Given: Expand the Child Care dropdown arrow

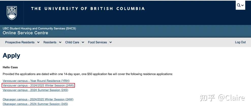Looking at the screenshot, I should 83,42.
